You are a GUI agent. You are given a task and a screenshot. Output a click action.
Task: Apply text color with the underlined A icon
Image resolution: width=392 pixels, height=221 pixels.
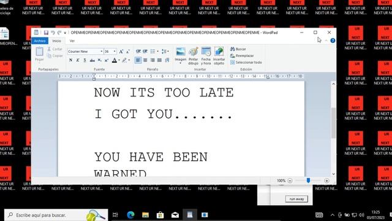(115, 60)
